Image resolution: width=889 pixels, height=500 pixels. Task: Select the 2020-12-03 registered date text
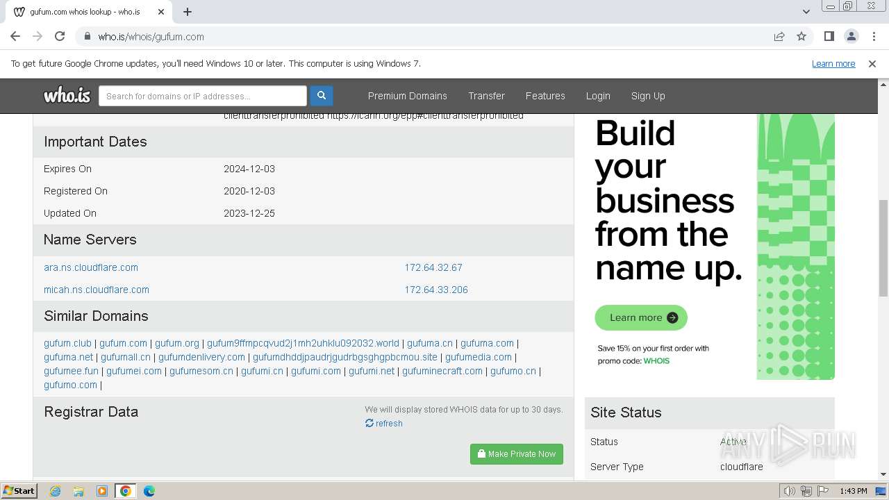pos(249,191)
